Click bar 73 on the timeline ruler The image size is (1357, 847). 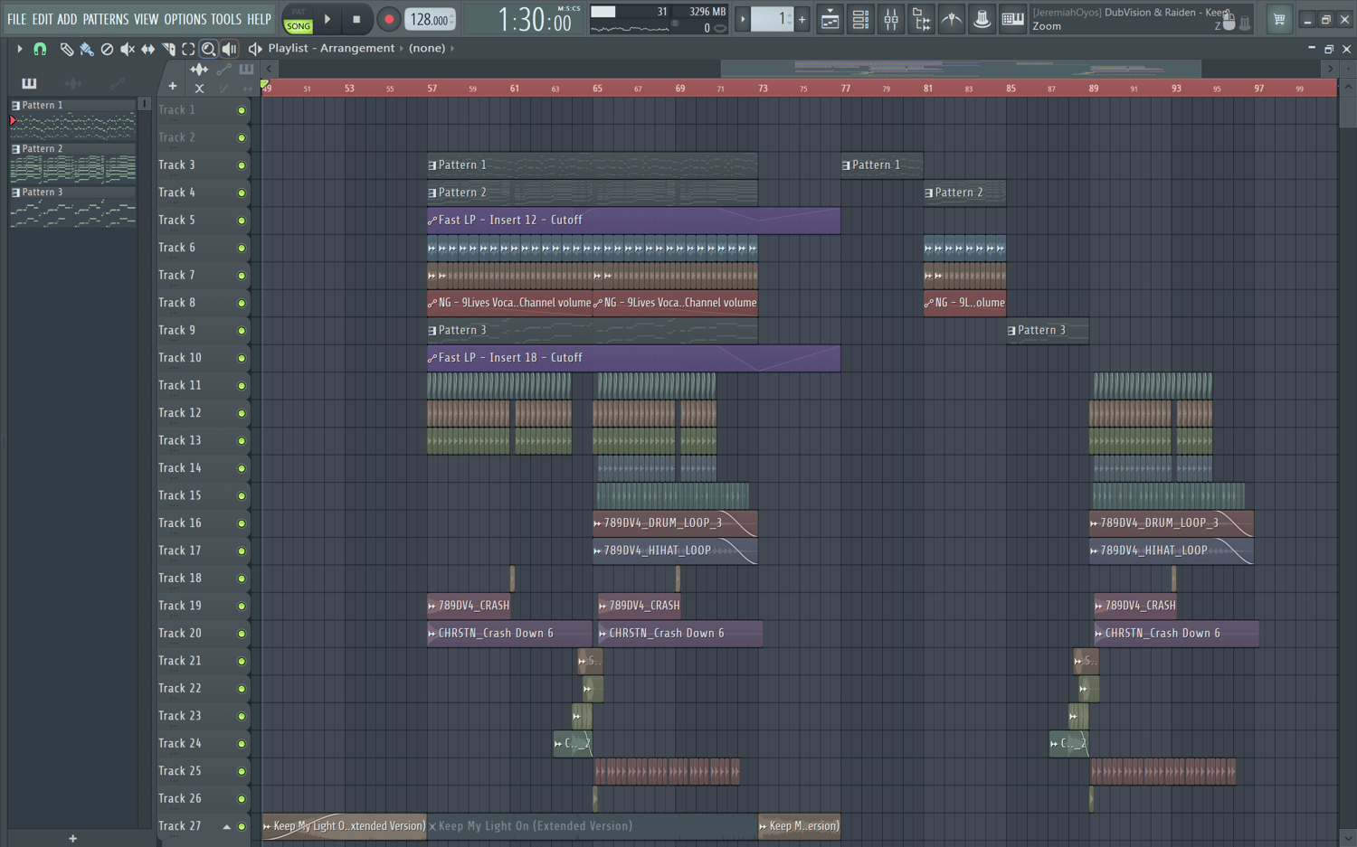point(763,89)
